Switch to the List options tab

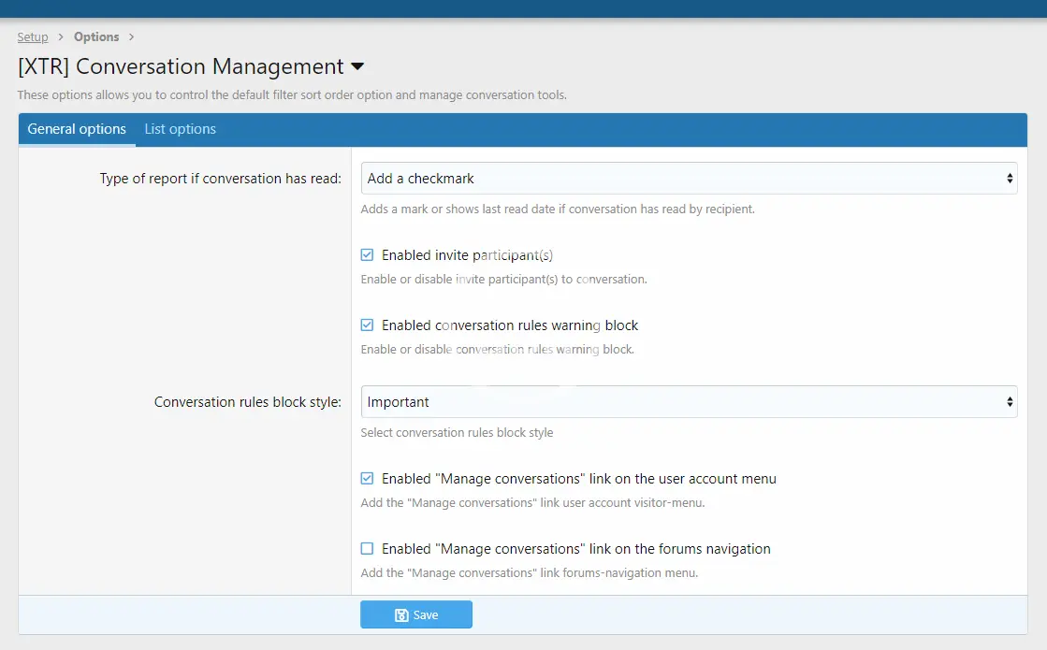coord(180,129)
